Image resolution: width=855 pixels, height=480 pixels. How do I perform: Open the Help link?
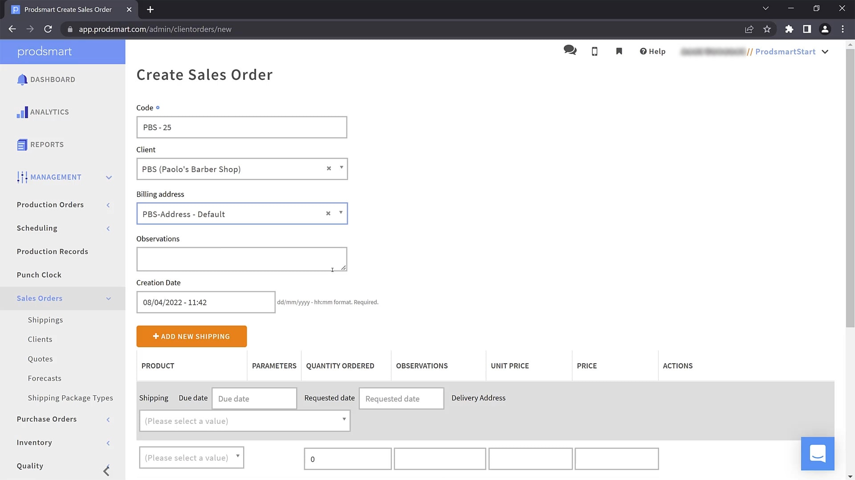pos(652,52)
